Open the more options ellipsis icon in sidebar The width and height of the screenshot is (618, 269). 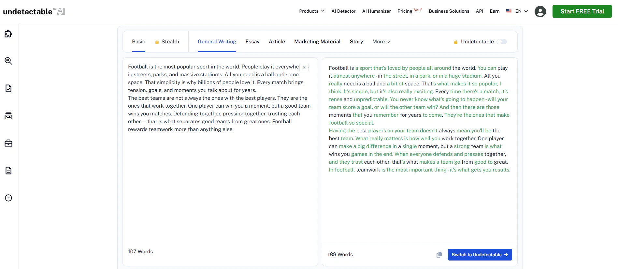pyautogui.click(x=8, y=198)
